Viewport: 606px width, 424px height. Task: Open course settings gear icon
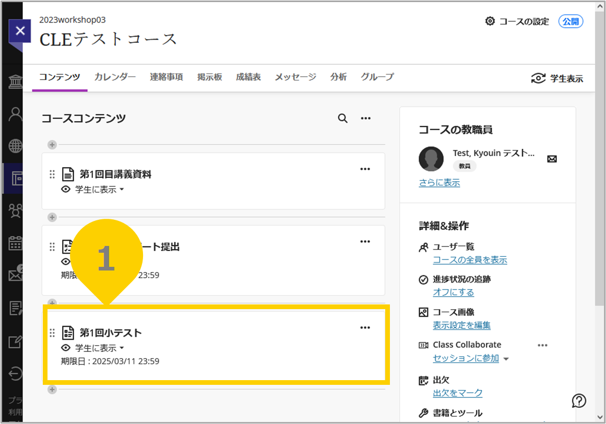(x=490, y=21)
